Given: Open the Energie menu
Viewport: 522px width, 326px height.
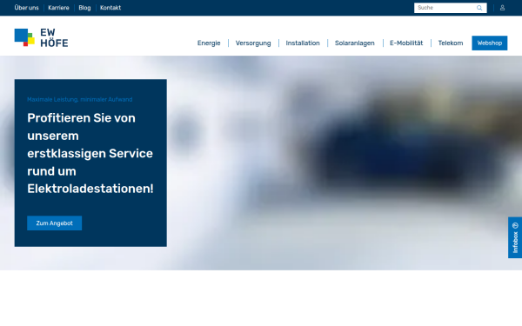Looking at the screenshot, I should [x=209, y=43].
